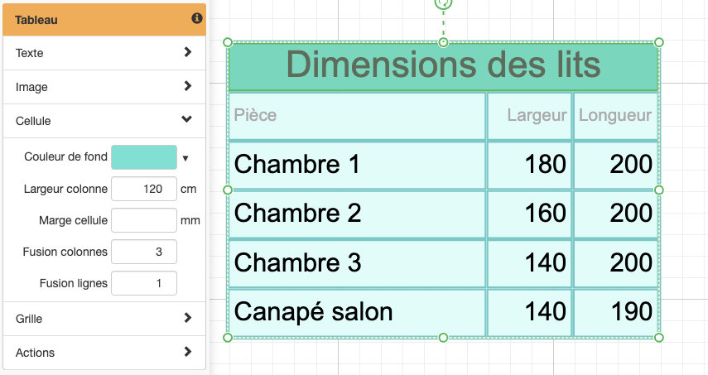Image resolution: width=708 pixels, height=375 pixels.
Task: Click the Fusion colonnes input field
Action: click(x=144, y=252)
